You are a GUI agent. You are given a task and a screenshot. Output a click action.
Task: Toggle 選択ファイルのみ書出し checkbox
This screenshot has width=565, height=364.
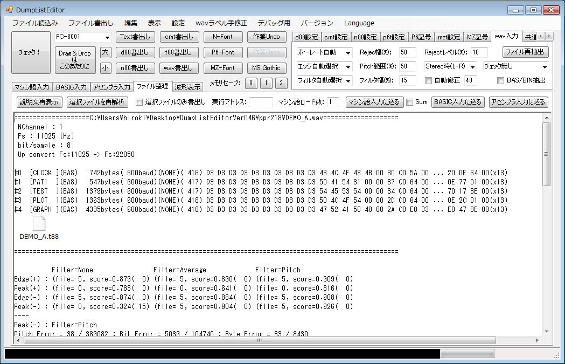(139, 102)
